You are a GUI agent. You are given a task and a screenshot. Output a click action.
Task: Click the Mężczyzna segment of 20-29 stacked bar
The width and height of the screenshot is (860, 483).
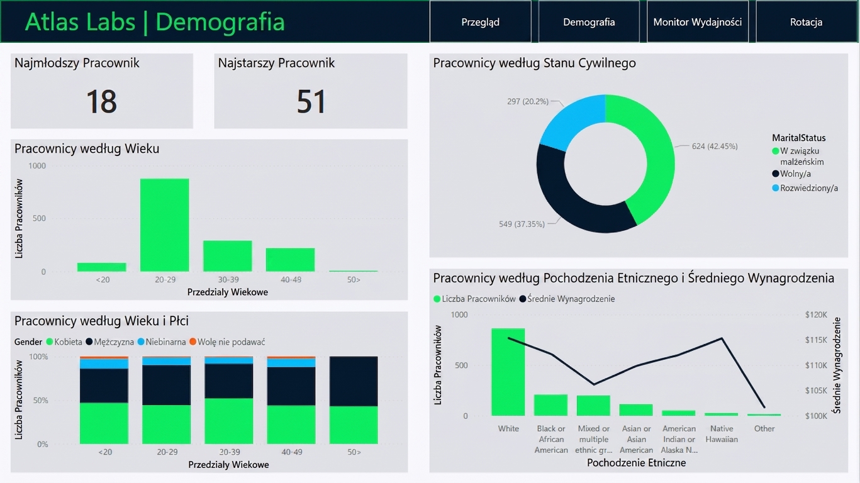coord(166,385)
